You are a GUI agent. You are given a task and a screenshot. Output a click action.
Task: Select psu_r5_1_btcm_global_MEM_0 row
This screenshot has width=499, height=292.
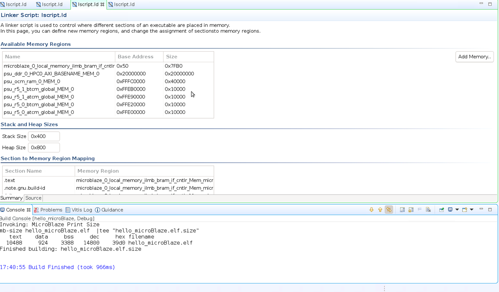tap(108, 89)
